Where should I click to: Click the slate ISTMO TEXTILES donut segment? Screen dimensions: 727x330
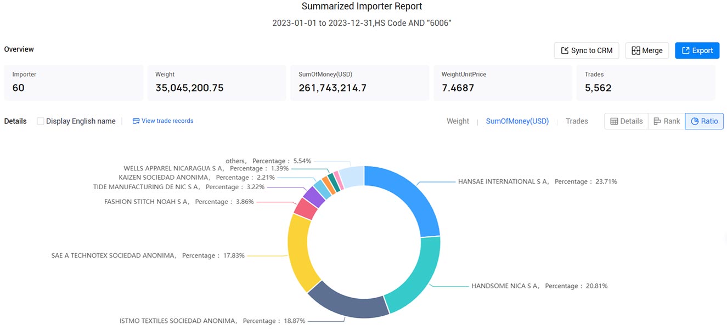coord(348,301)
